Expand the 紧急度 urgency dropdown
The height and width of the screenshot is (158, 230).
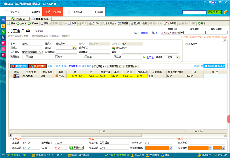[178, 57]
